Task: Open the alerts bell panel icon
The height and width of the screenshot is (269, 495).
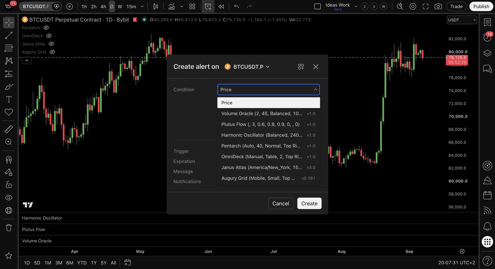Action: [487, 226]
